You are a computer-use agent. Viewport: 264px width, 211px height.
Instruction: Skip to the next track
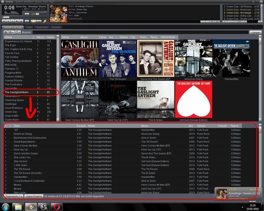[x=21, y=21]
